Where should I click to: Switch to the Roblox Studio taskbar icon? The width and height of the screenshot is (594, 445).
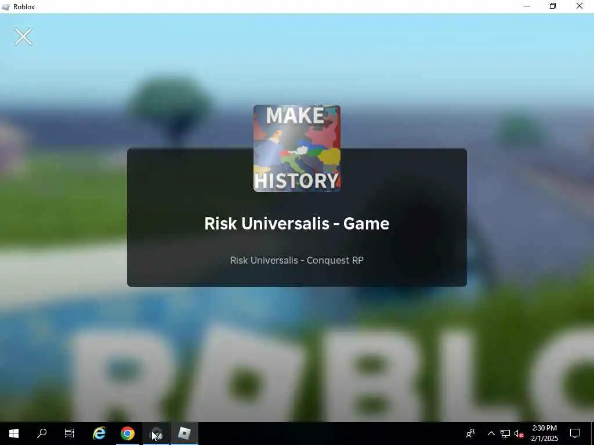pos(156,433)
